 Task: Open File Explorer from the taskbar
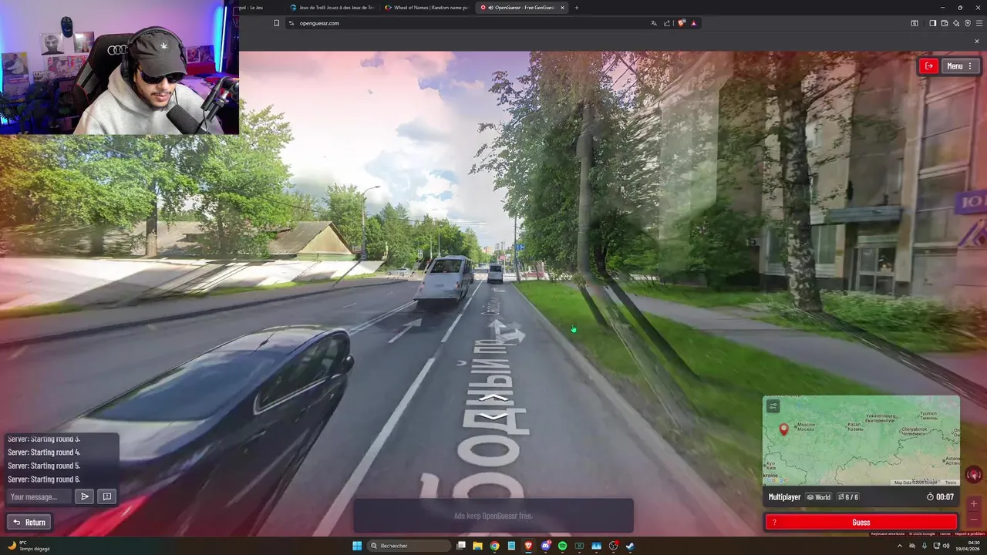click(477, 546)
